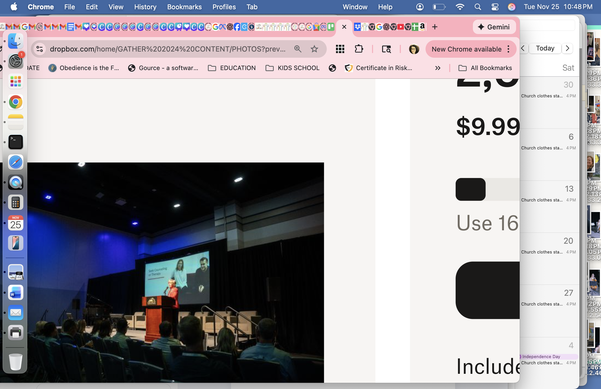The image size is (601, 389).
Task: Open Calculator from the Dock
Action: pos(16,202)
